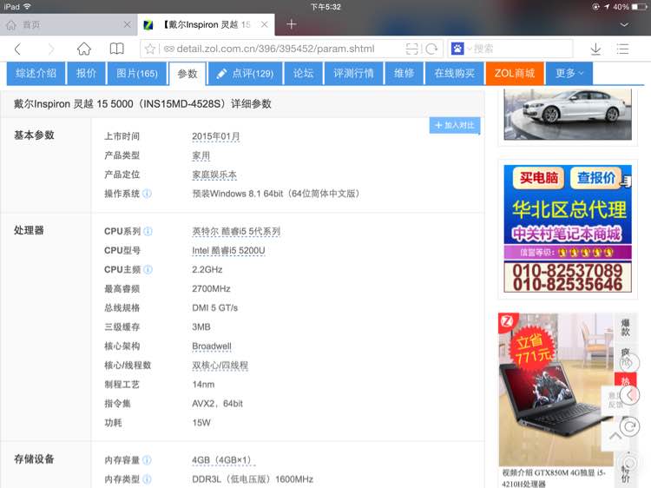Go back with the browser back arrow
Viewport: 651px width, 488px height.
tap(17, 49)
